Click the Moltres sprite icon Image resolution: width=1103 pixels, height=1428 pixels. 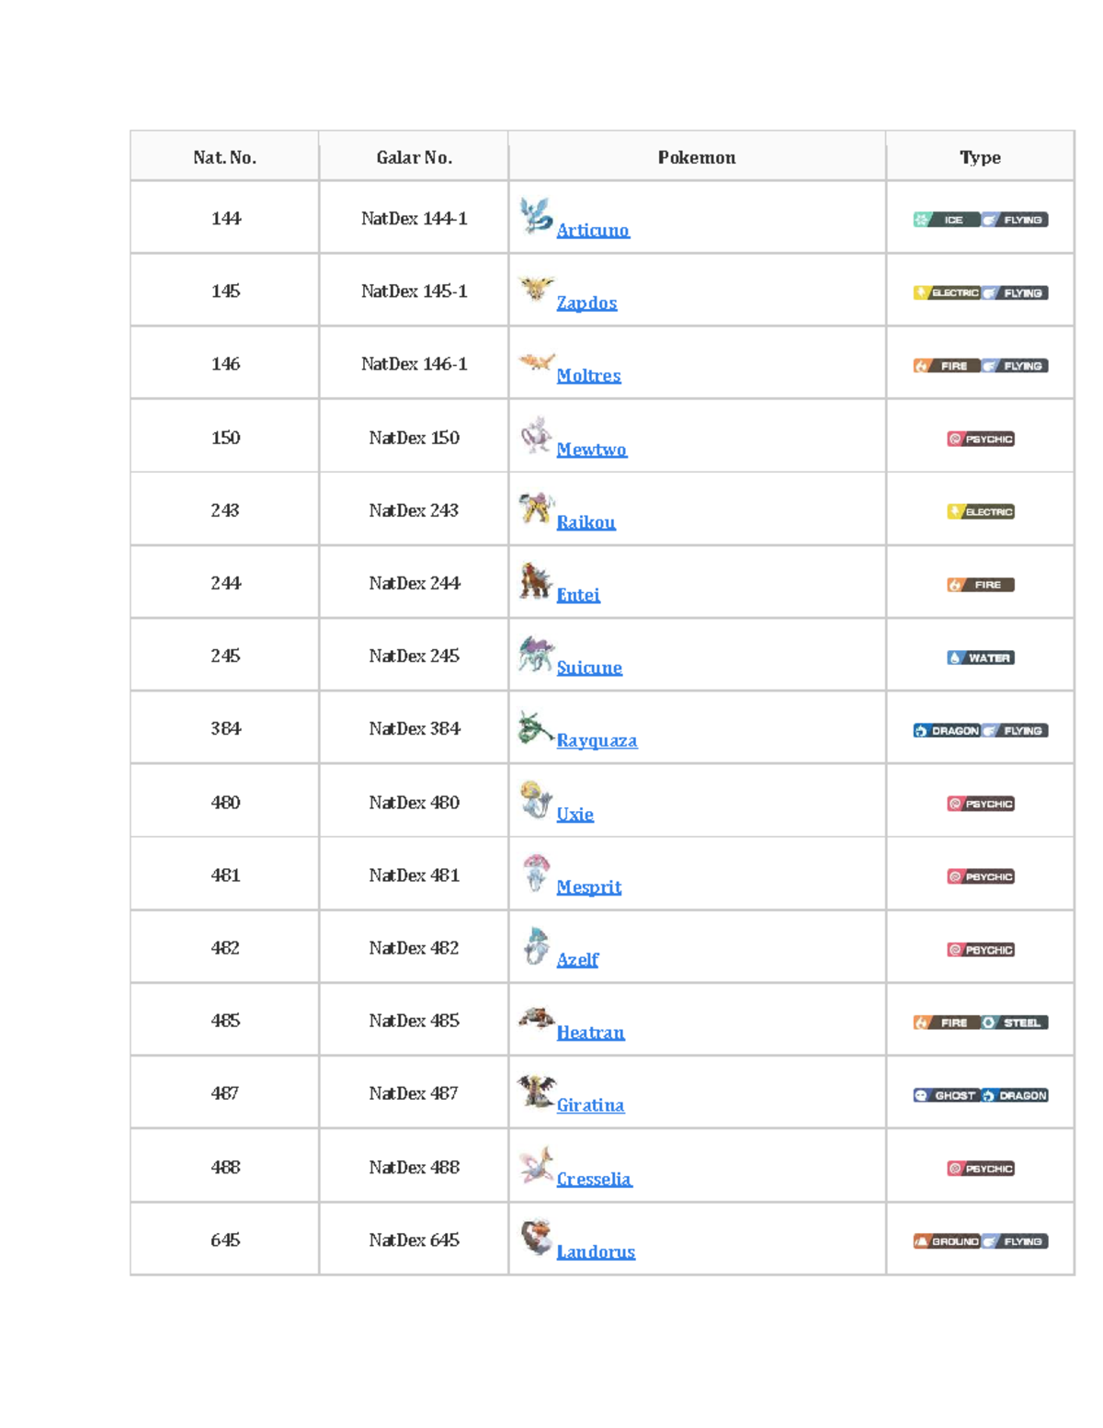pos(536,361)
